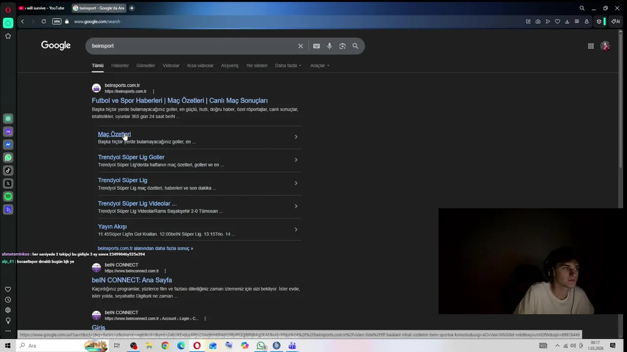The height and width of the screenshot is (352, 627).
Task: Open easy setup sliders icon
Action: (577, 22)
